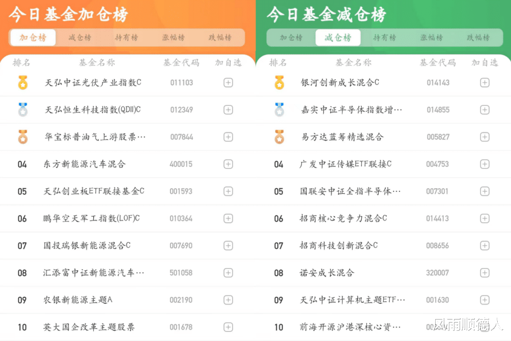
Task: Open 持有榜 tab in orange panel
Action: click(x=126, y=38)
